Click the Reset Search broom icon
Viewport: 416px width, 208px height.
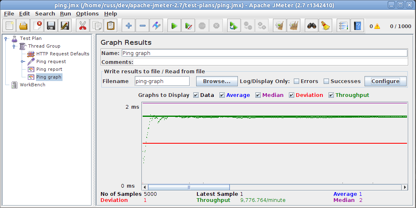click(x=326, y=26)
